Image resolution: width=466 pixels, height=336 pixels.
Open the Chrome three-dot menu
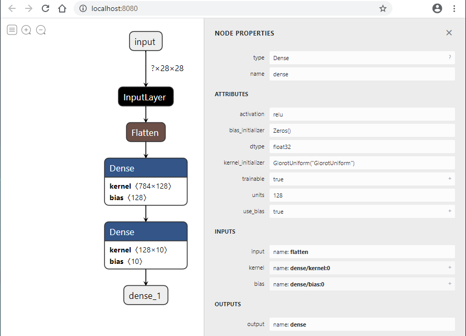pyautogui.click(x=454, y=8)
